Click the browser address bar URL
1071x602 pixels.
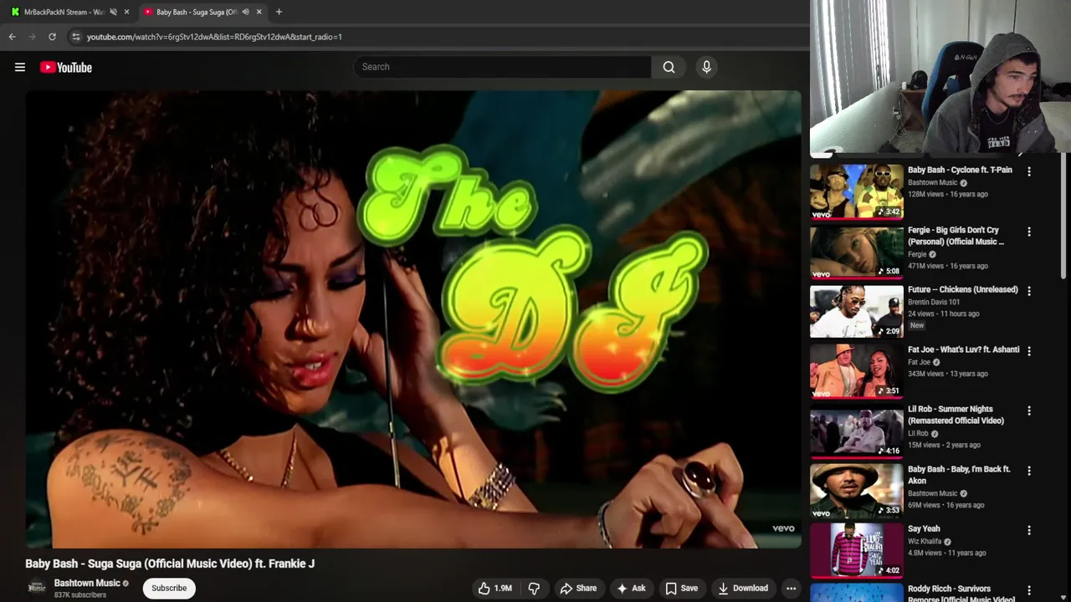coord(214,37)
